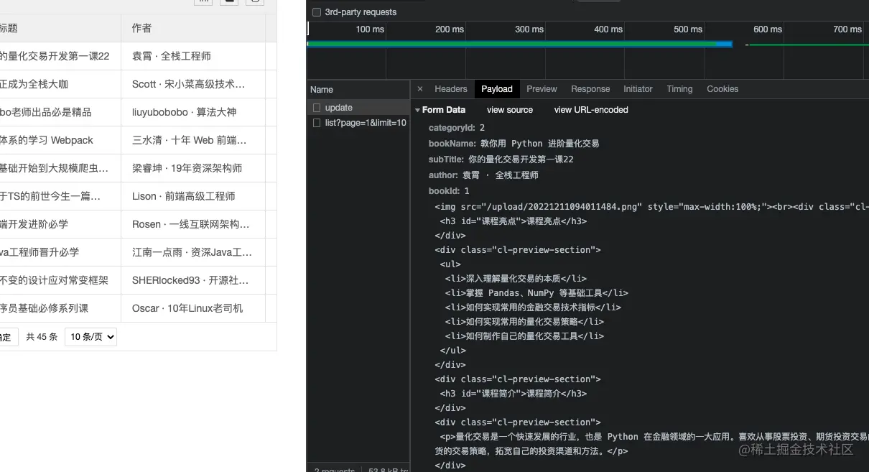Viewport: 869px width, 472px height.
Task: Click the 课程简介 h3 line in payload
Action: point(513,394)
